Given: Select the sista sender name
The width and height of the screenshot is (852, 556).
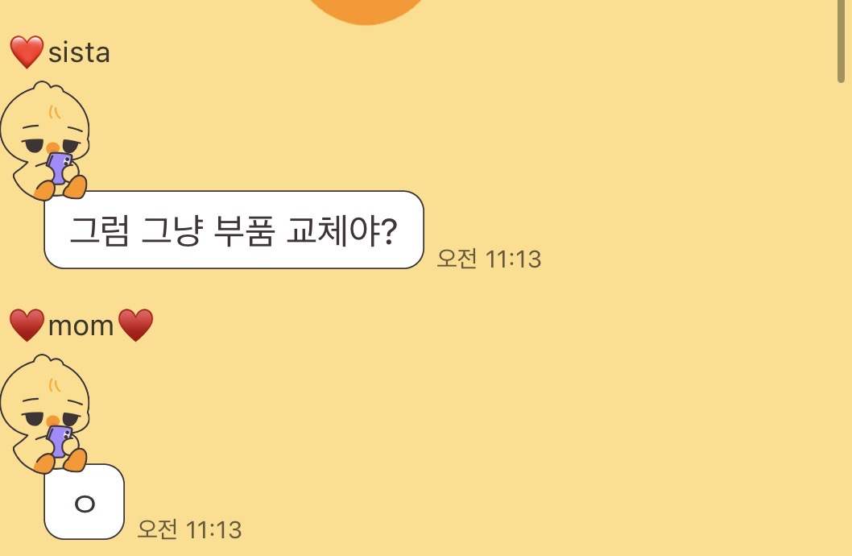Looking at the screenshot, I should [80, 52].
